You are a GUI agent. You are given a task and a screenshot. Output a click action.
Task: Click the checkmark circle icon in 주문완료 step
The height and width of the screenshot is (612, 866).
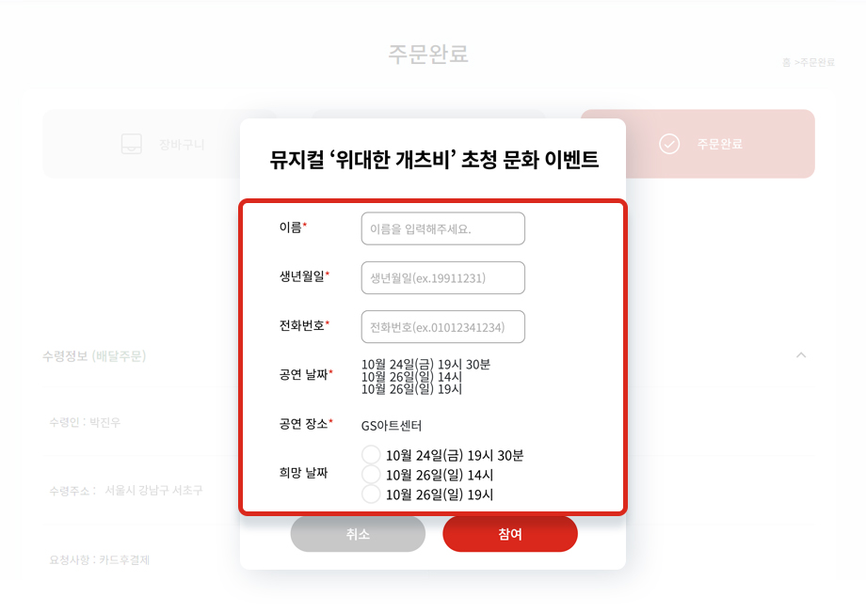(x=669, y=144)
